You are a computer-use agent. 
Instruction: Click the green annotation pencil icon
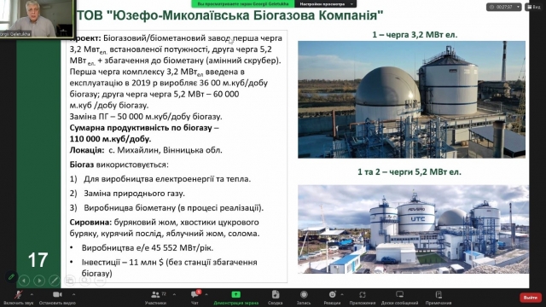pyautogui.click(x=11, y=277)
